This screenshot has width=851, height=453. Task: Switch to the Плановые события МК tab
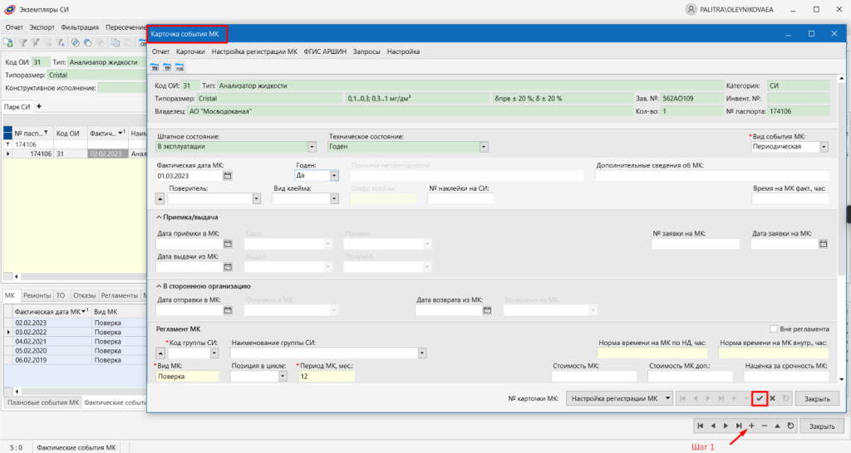pos(43,402)
